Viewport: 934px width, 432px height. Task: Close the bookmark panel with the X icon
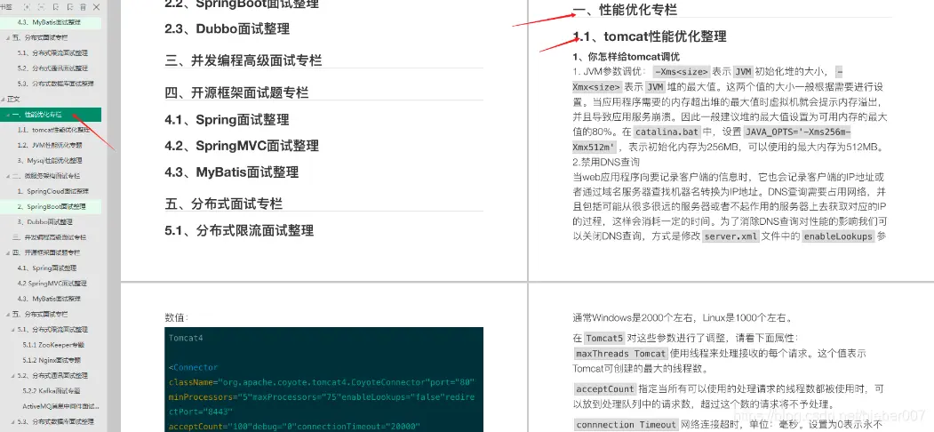click(97, 6)
